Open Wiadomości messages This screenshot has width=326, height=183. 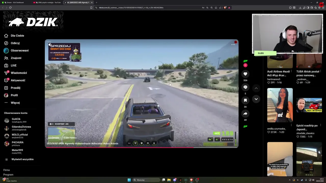click(16, 73)
